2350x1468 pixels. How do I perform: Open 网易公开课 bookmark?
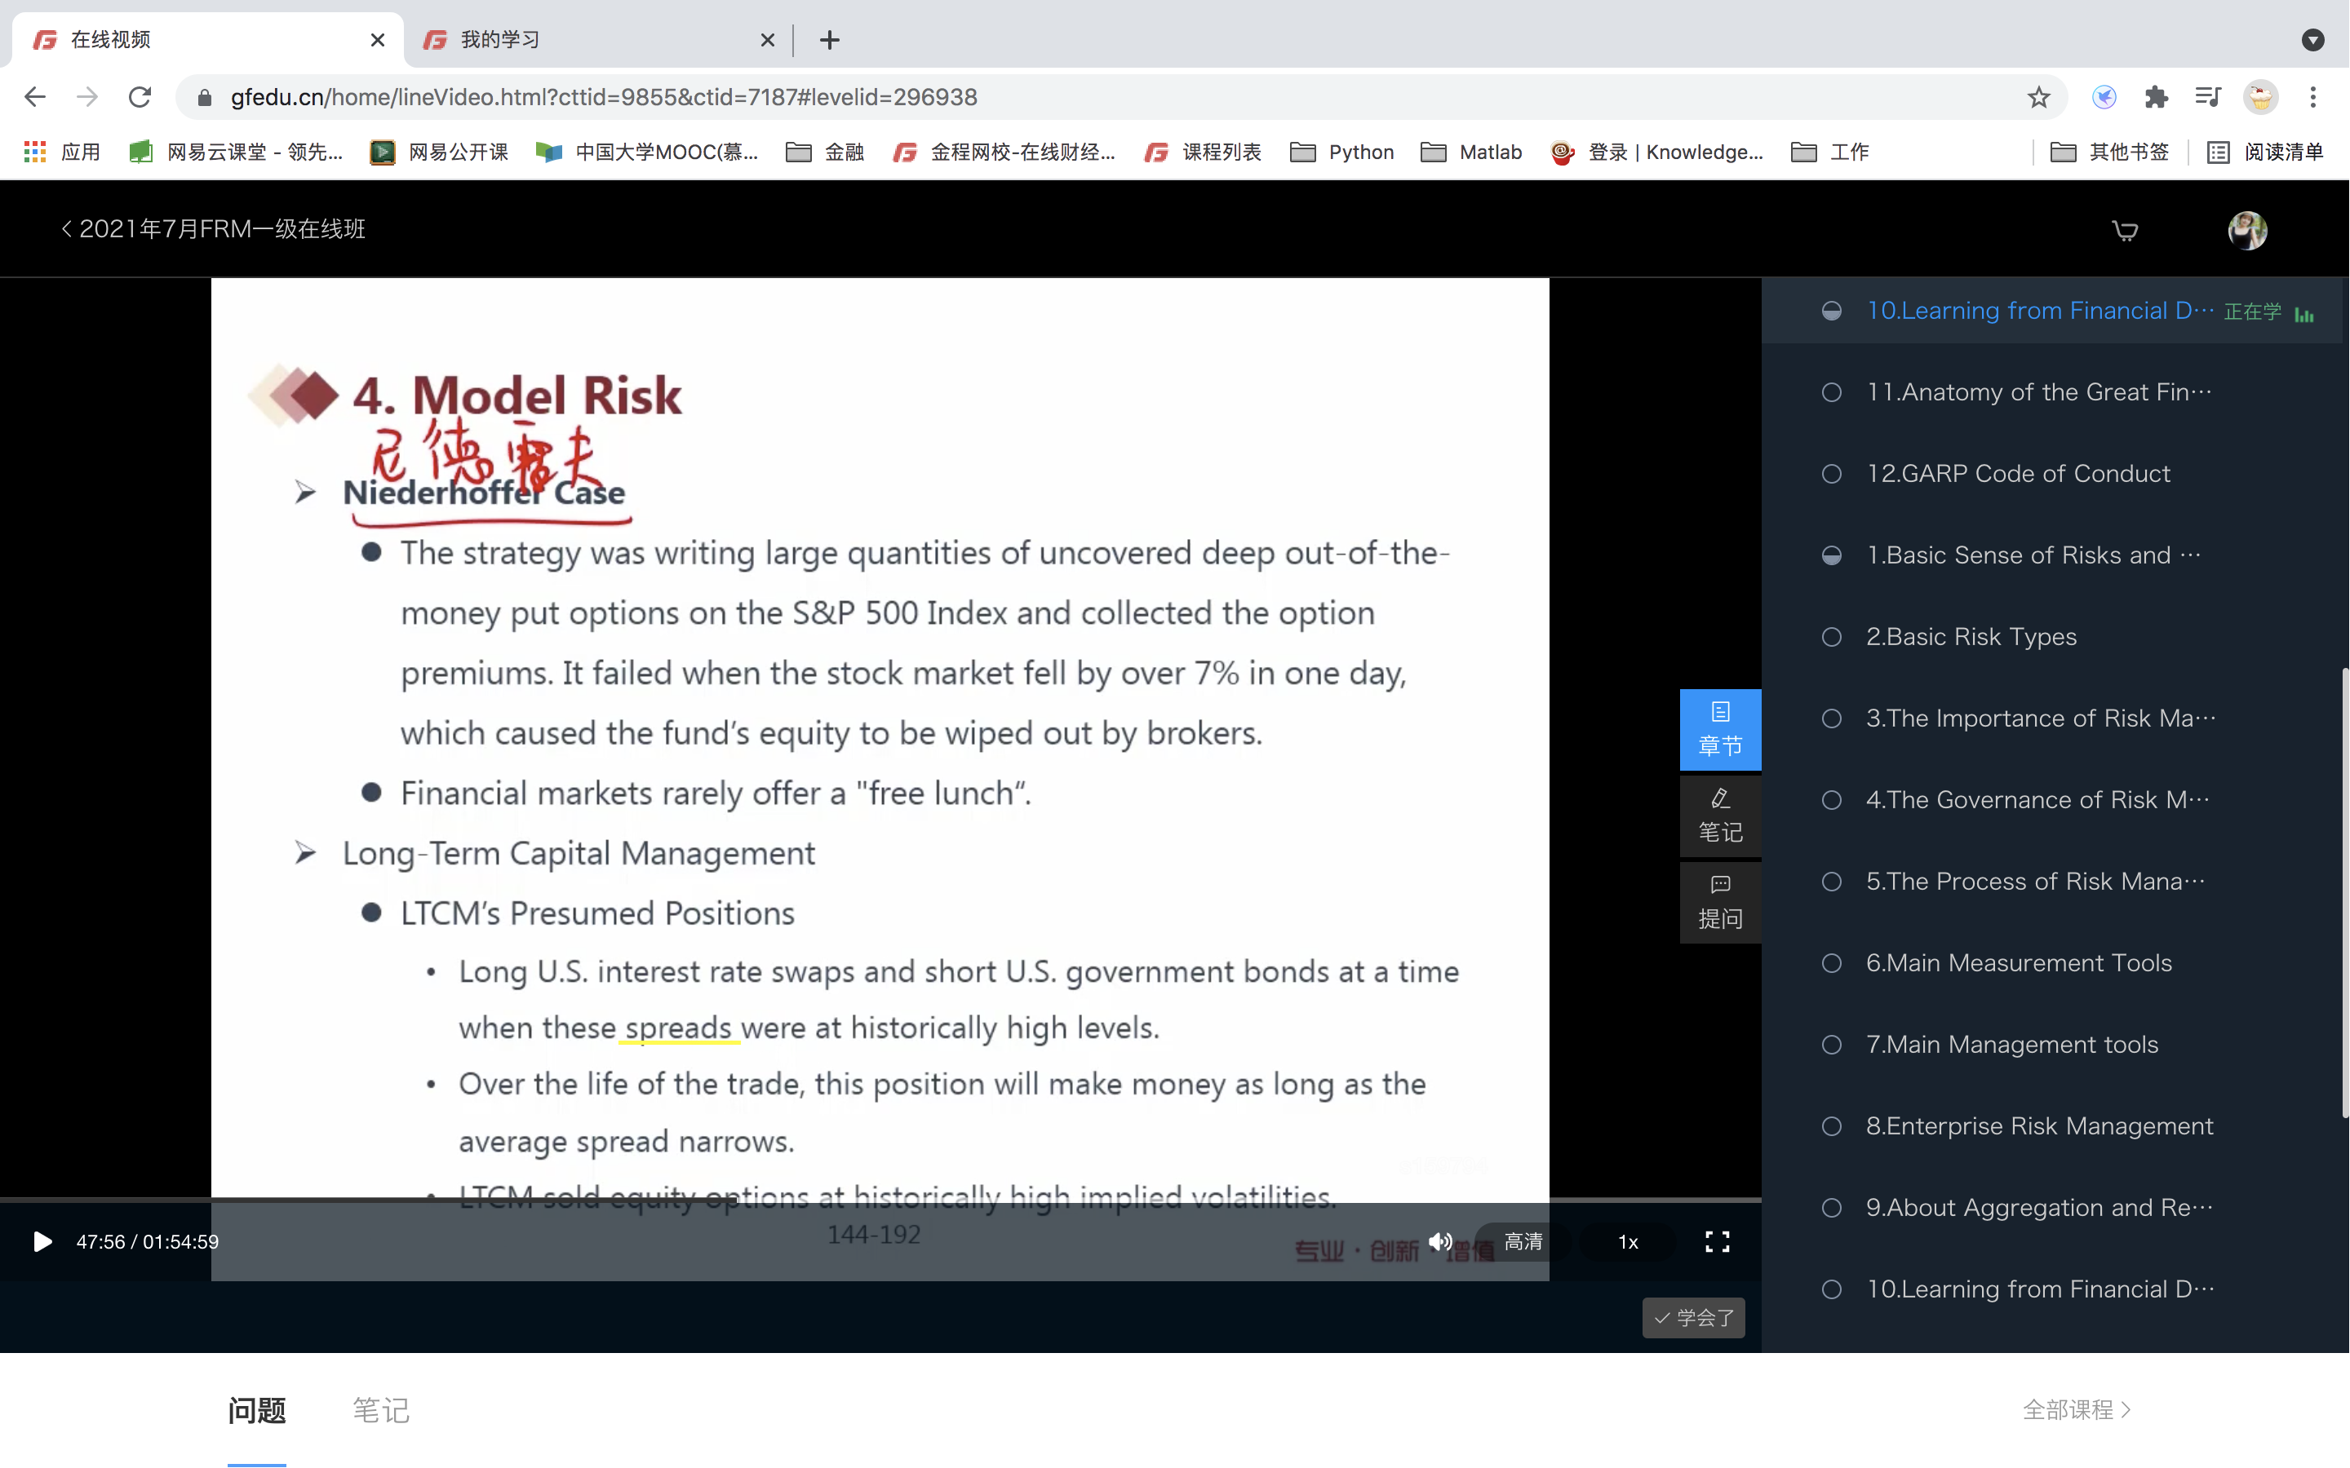(439, 153)
